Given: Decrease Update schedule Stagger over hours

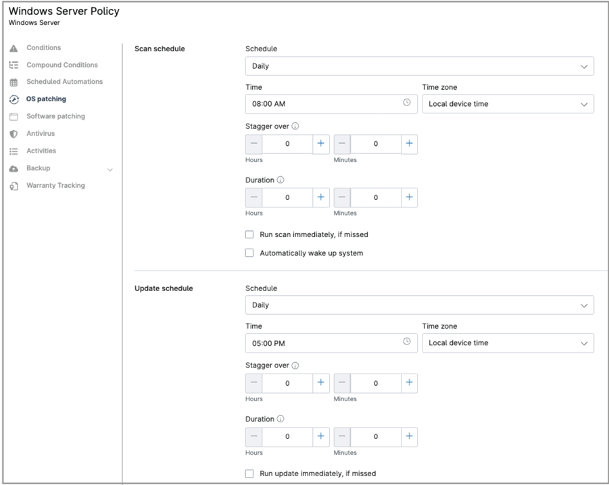Looking at the screenshot, I should [x=254, y=383].
